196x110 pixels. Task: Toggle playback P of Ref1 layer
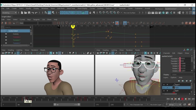(167, 91)
